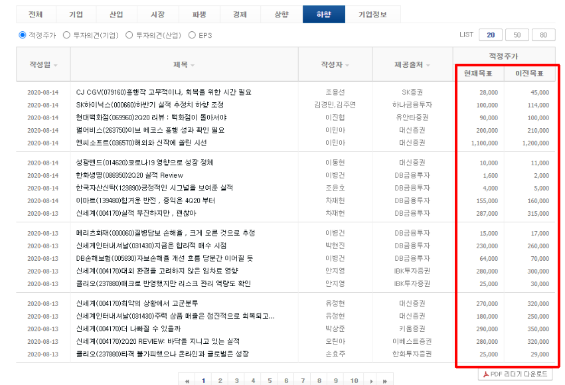The image size is (565, 385).
Task: Go to page 8
Action: pos(319,380)
